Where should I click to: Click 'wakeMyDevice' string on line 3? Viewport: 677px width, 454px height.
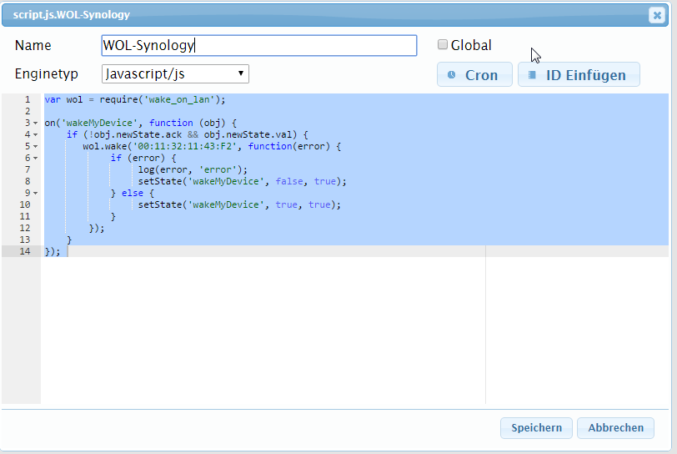tap(100, 123)
